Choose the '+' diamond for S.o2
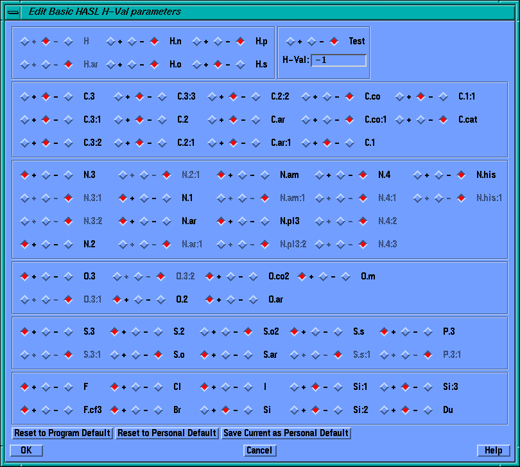 coord(204,331)
